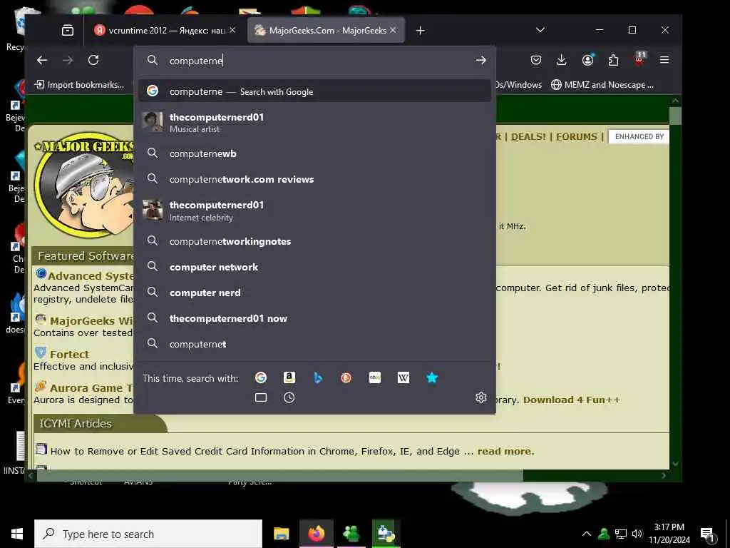730x548 pixels.
Task: Select the computernet suggestion
Action: coord(314,344)
